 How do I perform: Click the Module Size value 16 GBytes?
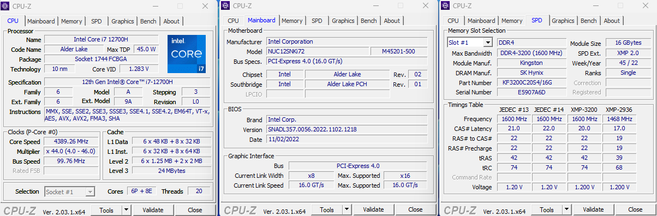pos(628,43)
